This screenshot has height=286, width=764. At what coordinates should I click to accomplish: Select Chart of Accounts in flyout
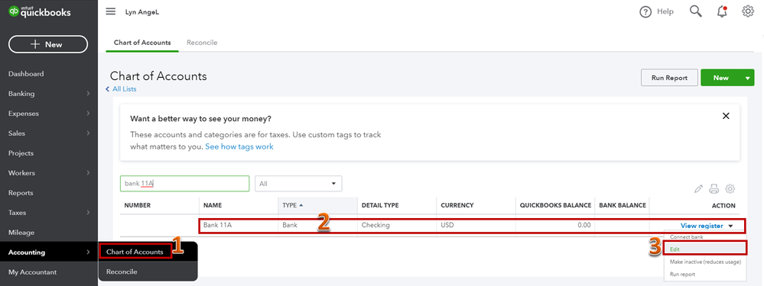pos(135,252)
